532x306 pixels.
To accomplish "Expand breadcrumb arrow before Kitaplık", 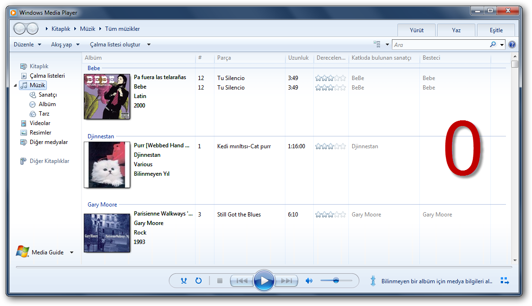I will click(x=47, y=29).
